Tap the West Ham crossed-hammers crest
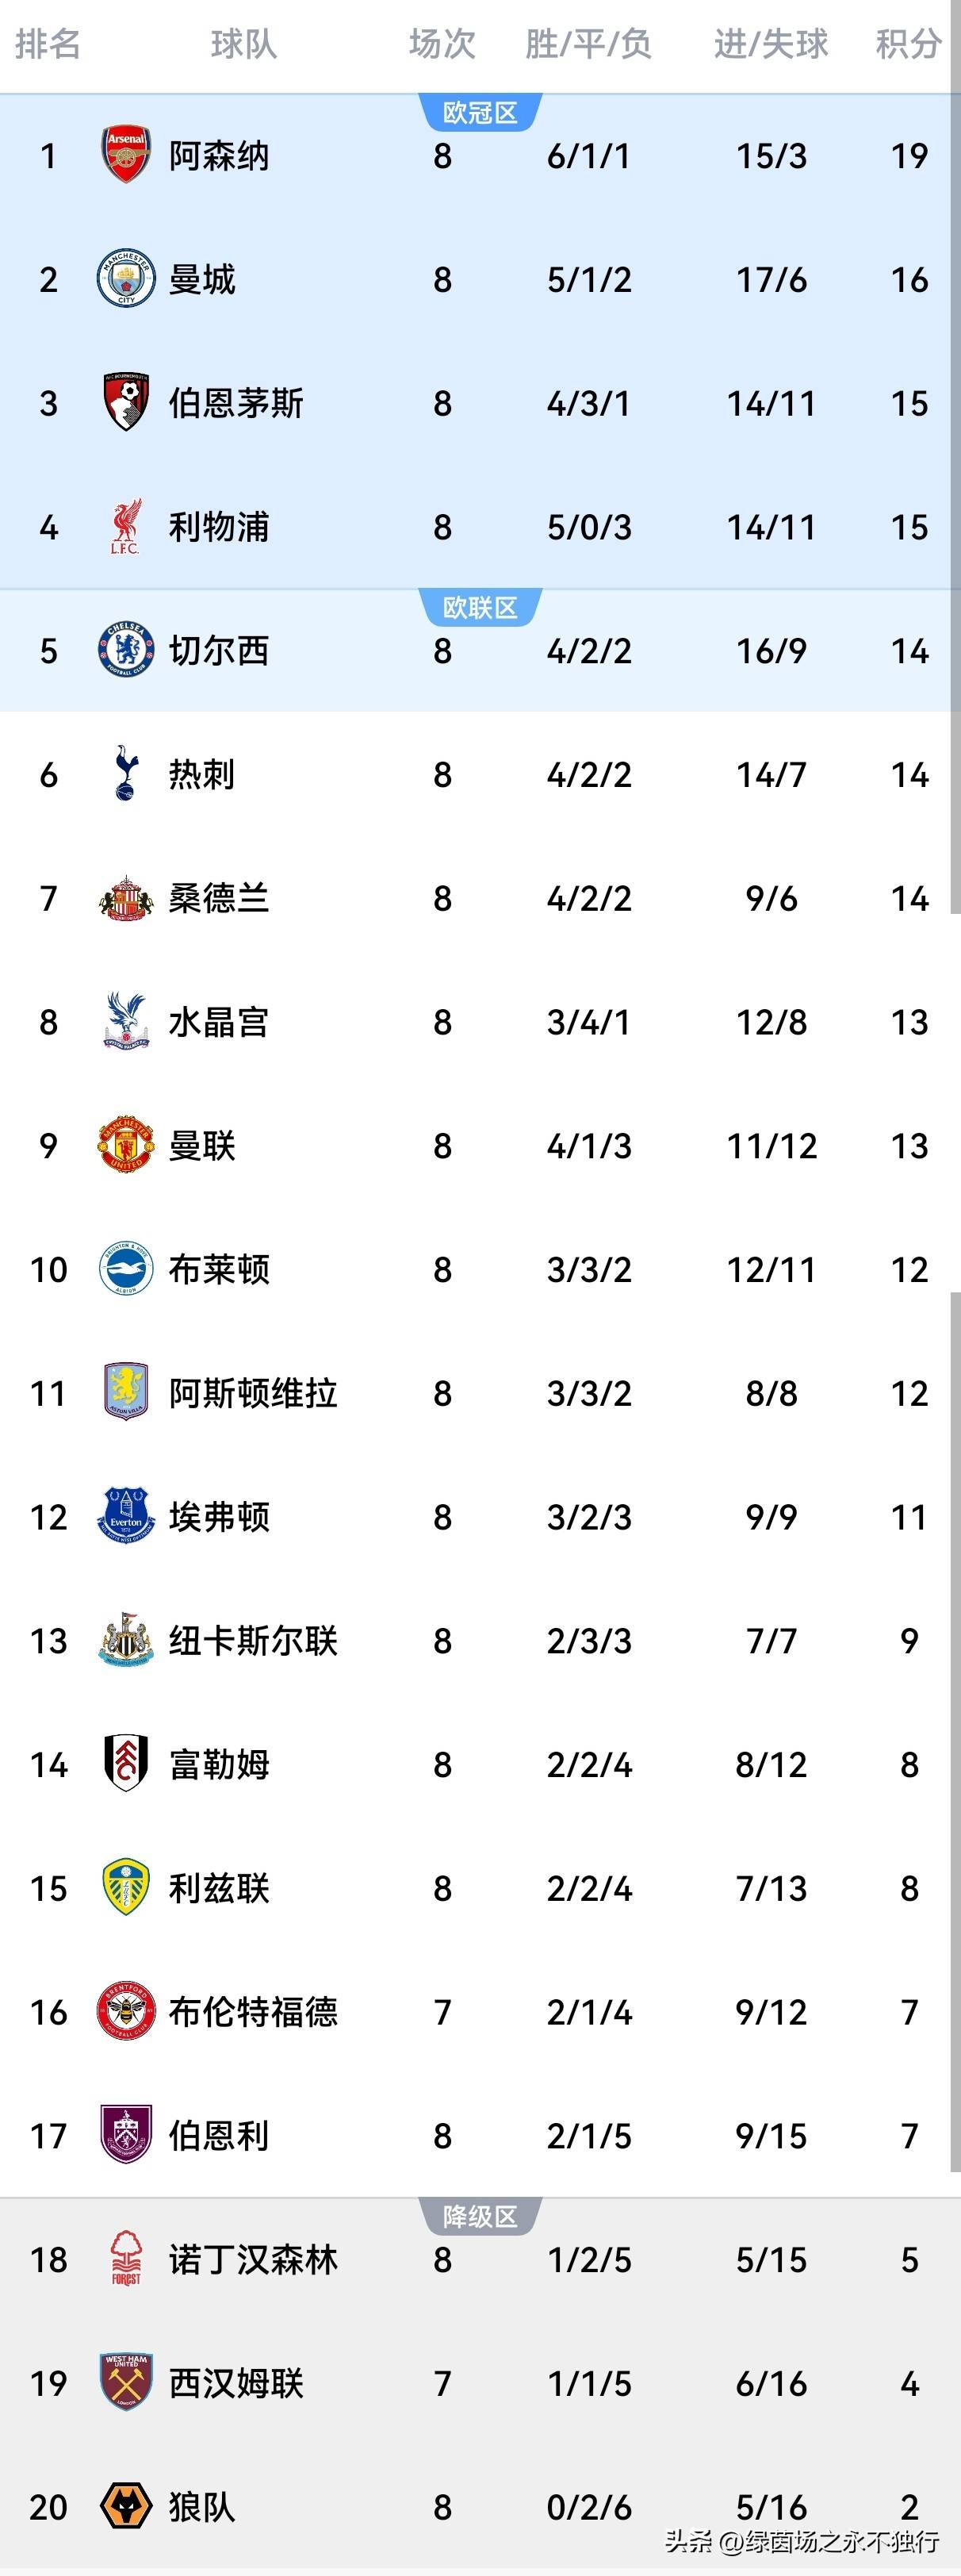This screenshot has height=2576, width=961. tap(126, 2382)
